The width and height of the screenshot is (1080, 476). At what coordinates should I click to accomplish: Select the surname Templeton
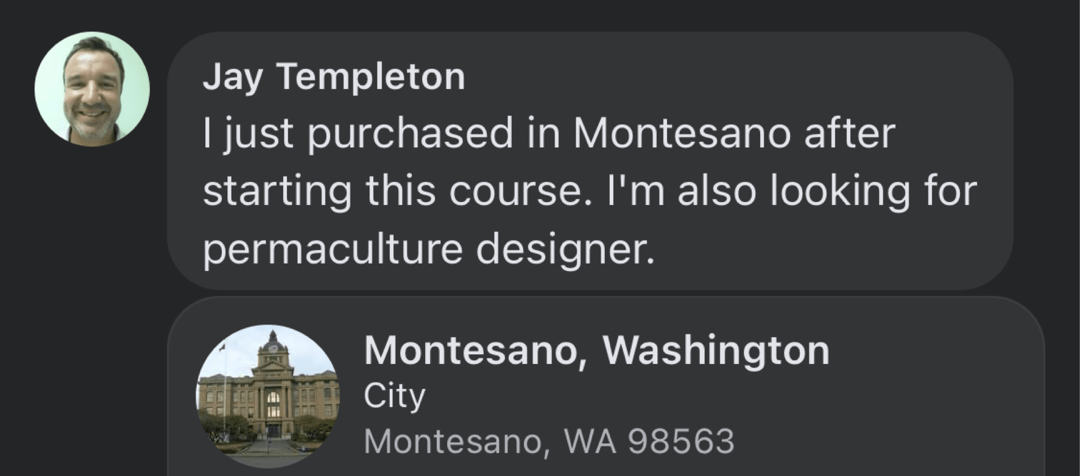tap(371, 77)
